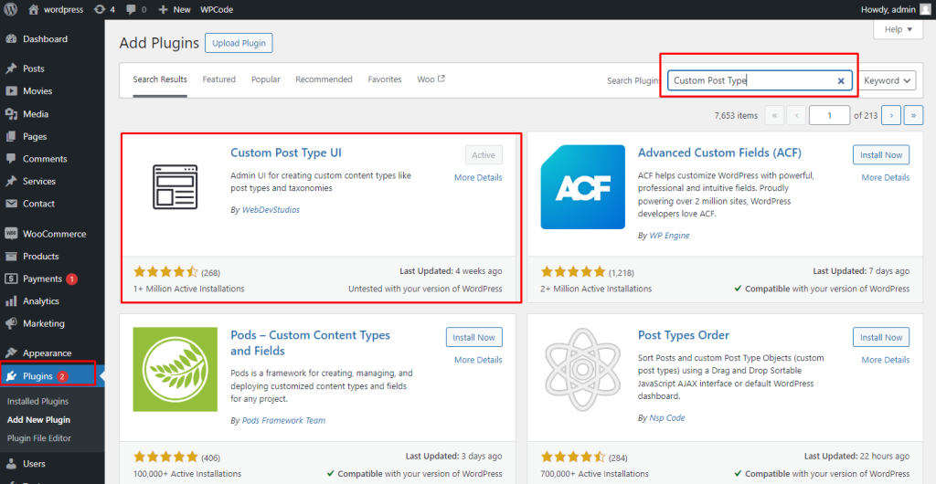Open the WP Engine author link

669,236
